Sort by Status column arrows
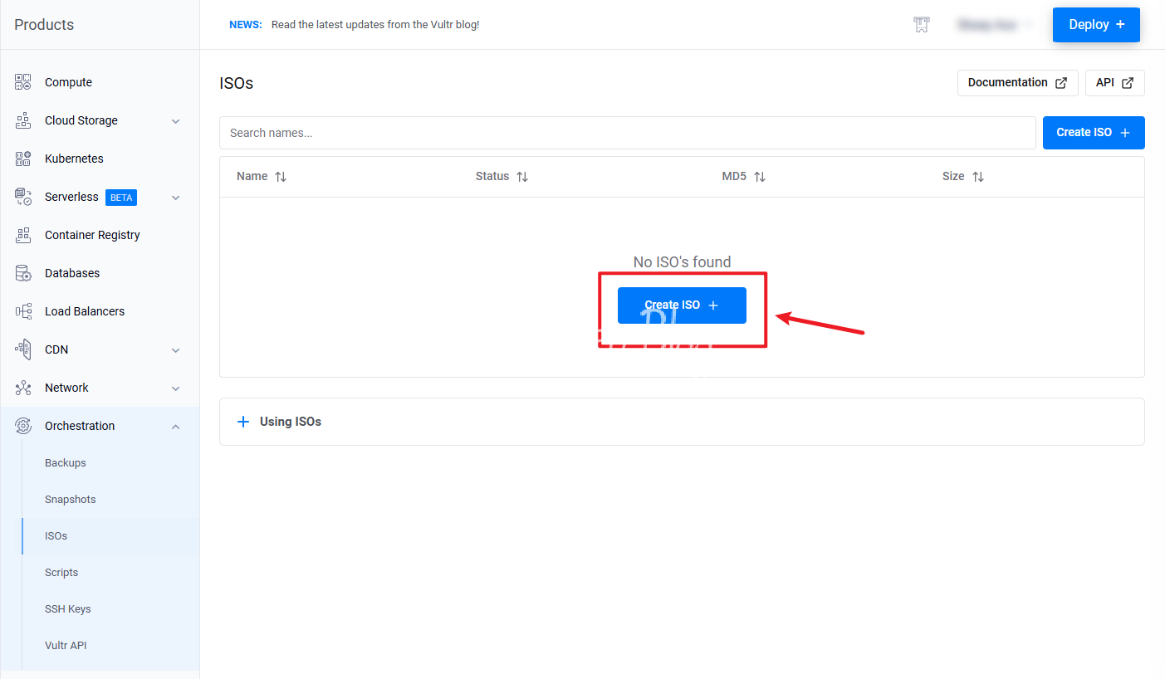 522,177
